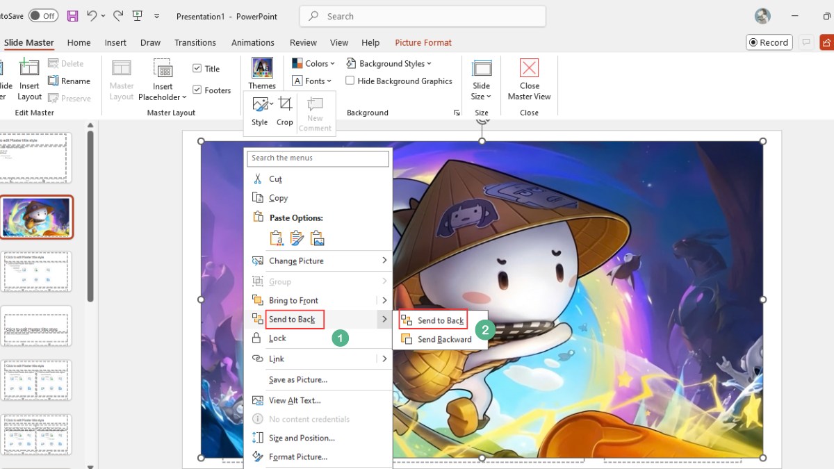Click in the Search the menus field
The width and height of the screenshot is (834, 469).
point(319,158)
